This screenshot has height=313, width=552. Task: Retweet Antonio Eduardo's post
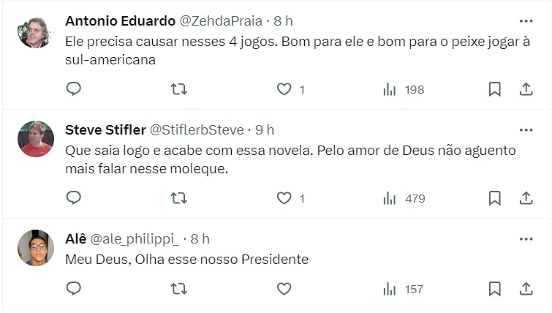(x=178, y=89)
